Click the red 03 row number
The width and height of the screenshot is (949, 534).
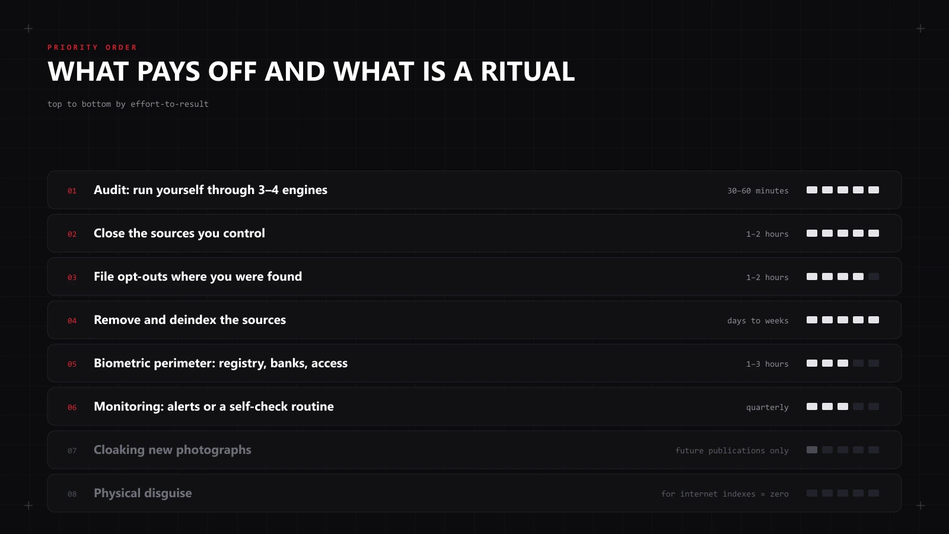point(72,277)
